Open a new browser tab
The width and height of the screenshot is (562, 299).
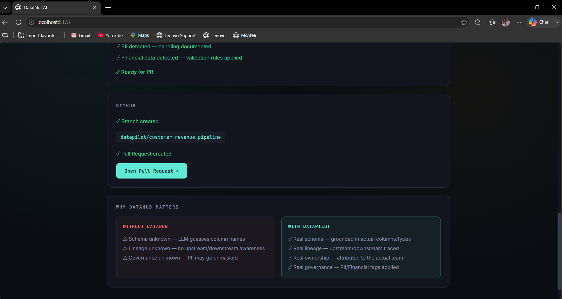point(108,7)
